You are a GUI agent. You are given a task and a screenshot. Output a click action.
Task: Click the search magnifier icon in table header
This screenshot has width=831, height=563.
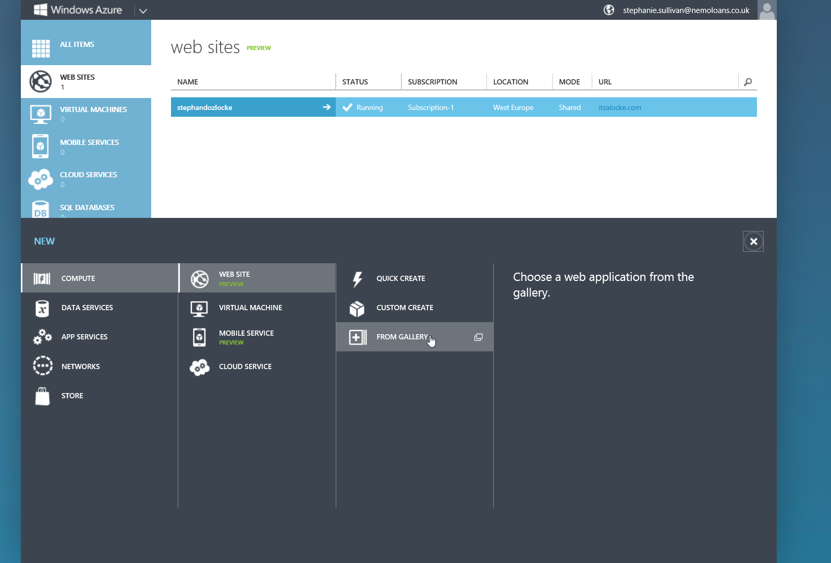(x=748, y=82)
